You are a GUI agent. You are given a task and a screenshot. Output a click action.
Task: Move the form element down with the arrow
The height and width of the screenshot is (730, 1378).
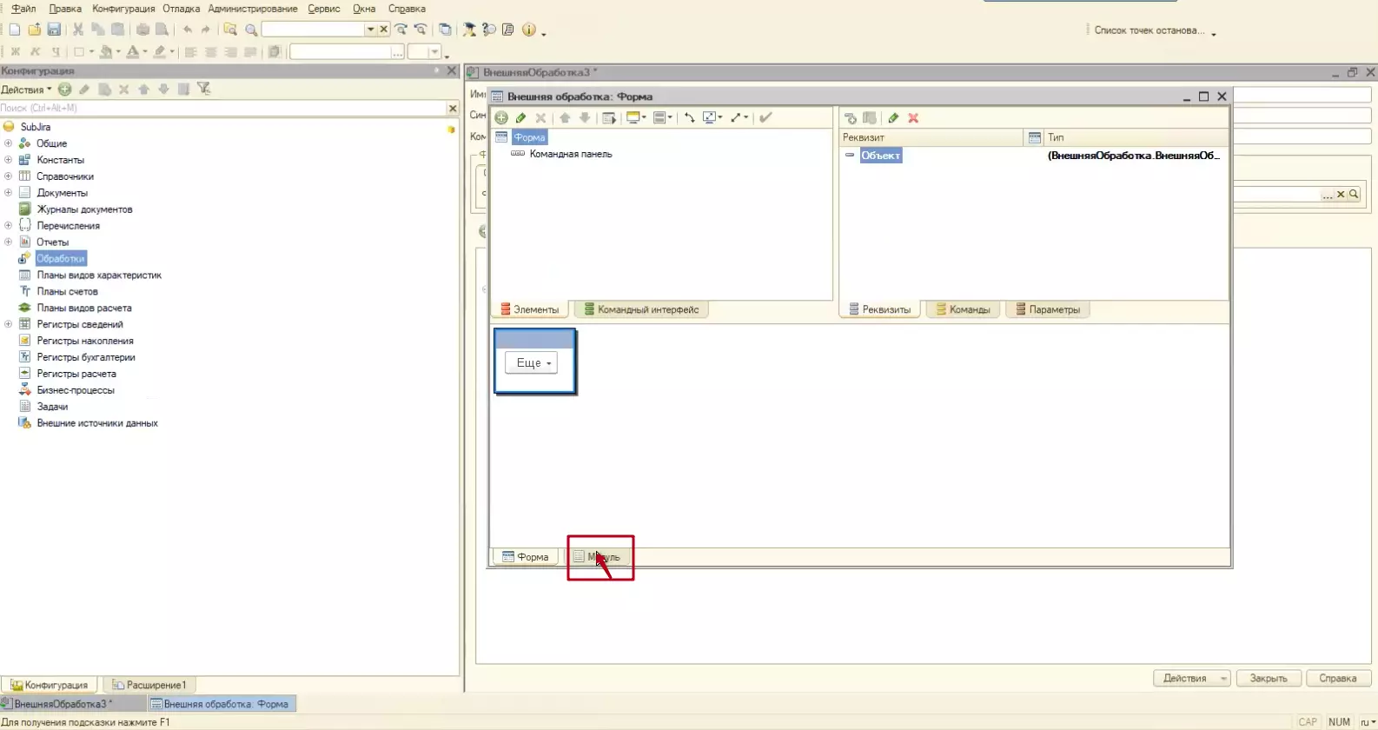(585, 118)
